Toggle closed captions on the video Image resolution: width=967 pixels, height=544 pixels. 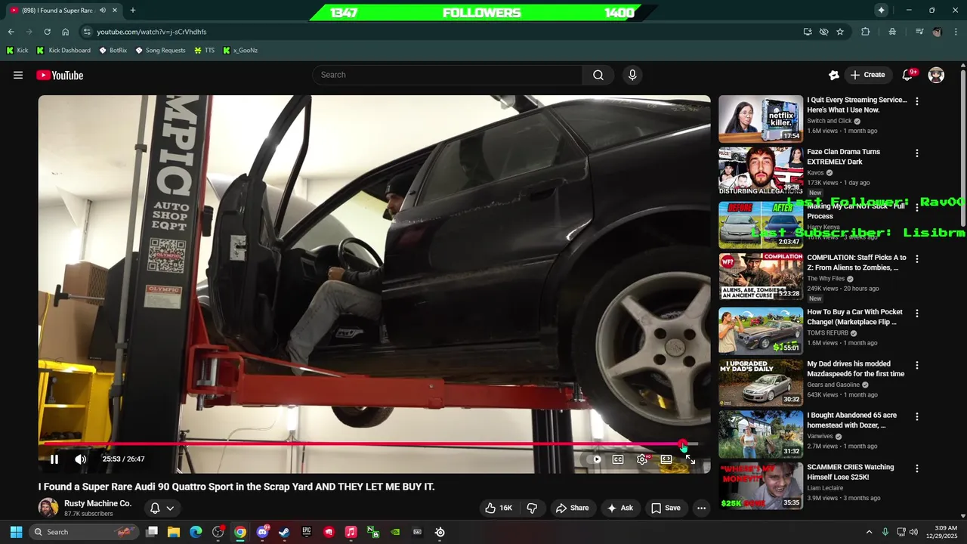click(618, 459)
